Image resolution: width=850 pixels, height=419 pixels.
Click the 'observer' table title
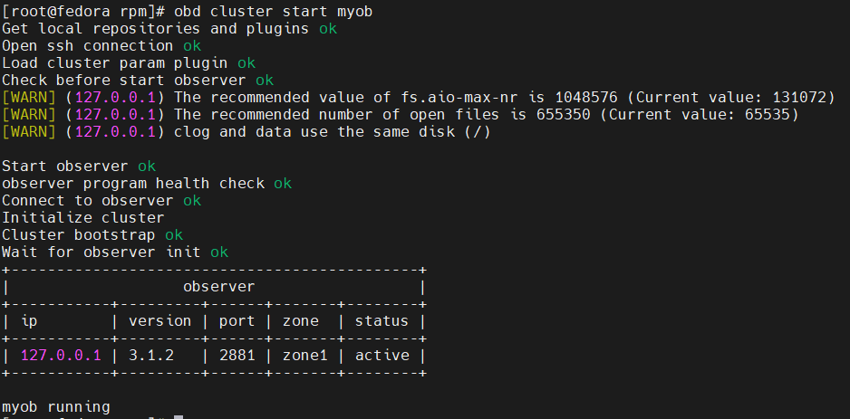pos(218,287)
